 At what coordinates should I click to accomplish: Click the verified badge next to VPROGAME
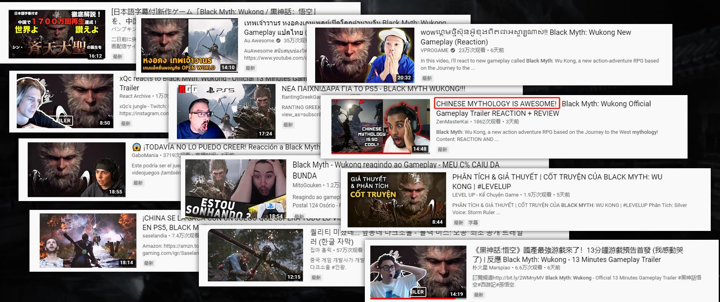coord(453,50)
